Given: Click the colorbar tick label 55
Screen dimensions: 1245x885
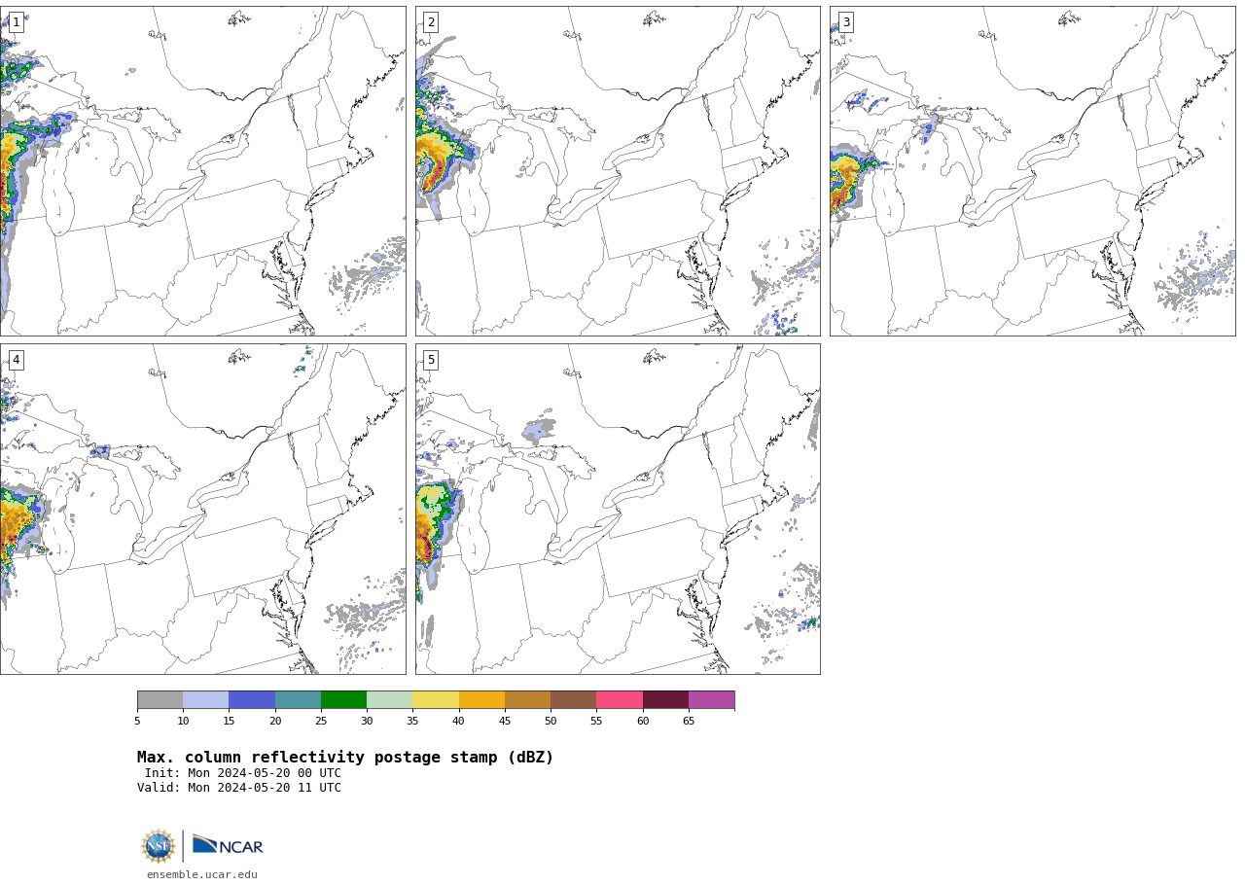Looking at the screenshot, I should (596, 722).
